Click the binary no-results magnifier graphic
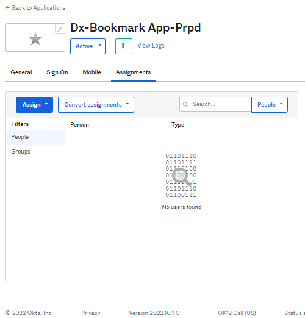 181,175
